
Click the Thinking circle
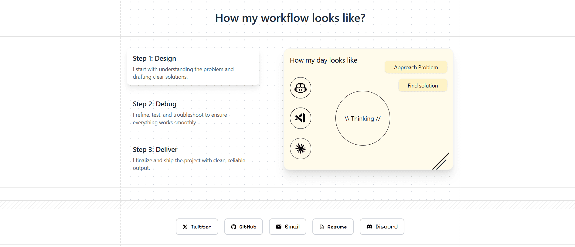[362, 118]
